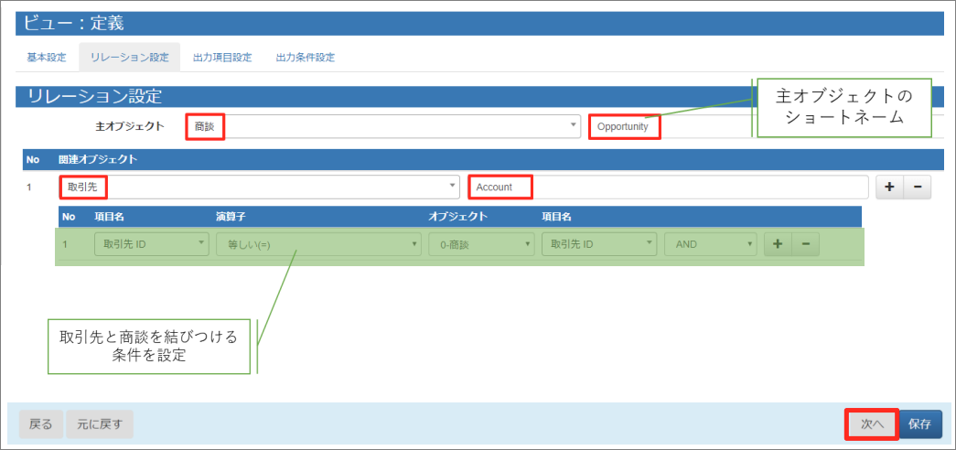Open the 基本設定 tab

tap(47, 58)
